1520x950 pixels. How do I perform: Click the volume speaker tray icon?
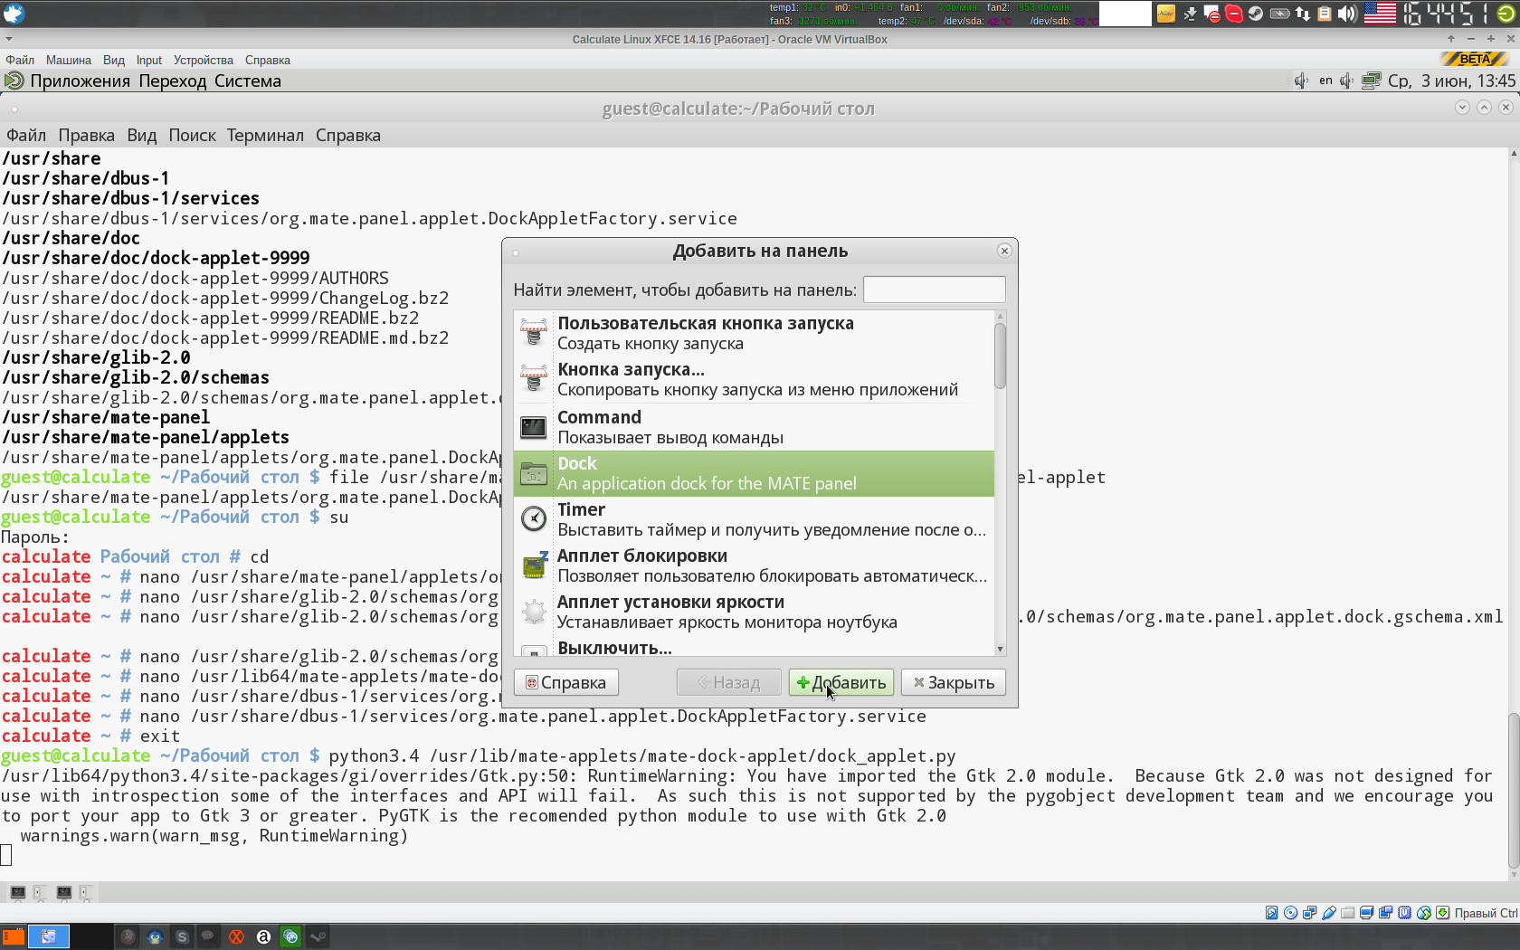click(1347, 14)
